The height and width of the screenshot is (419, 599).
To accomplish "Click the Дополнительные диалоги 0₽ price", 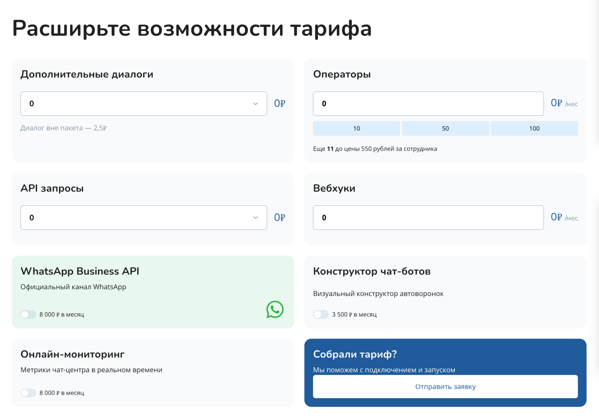I will click(280, 103).
